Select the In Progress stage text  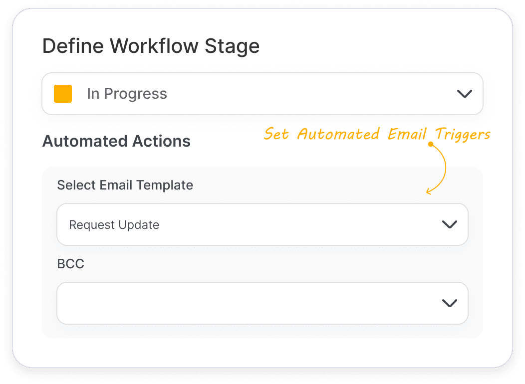click(x=127, y=94)
